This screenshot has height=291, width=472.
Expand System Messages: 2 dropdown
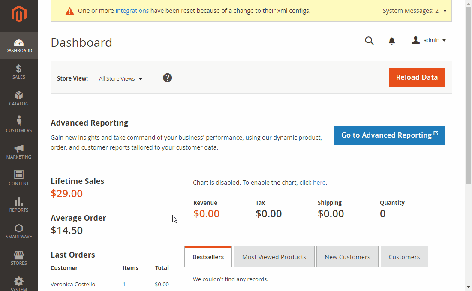pos(414,11)
